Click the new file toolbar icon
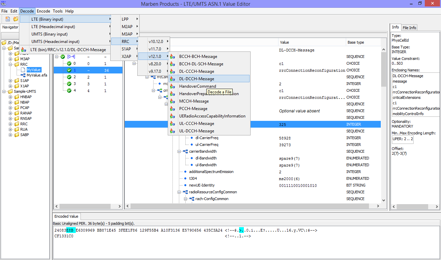 (7, 19)
